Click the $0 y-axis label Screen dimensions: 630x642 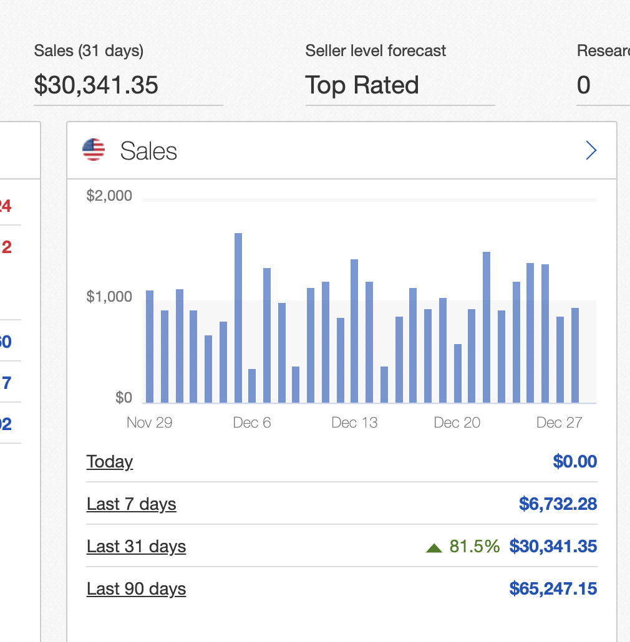pos(124,398)
